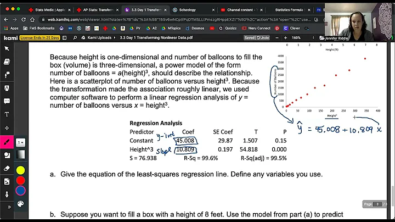395x222 pixels.
Task: Open the Desmos bookmark
Action: [x=195, y=28]
